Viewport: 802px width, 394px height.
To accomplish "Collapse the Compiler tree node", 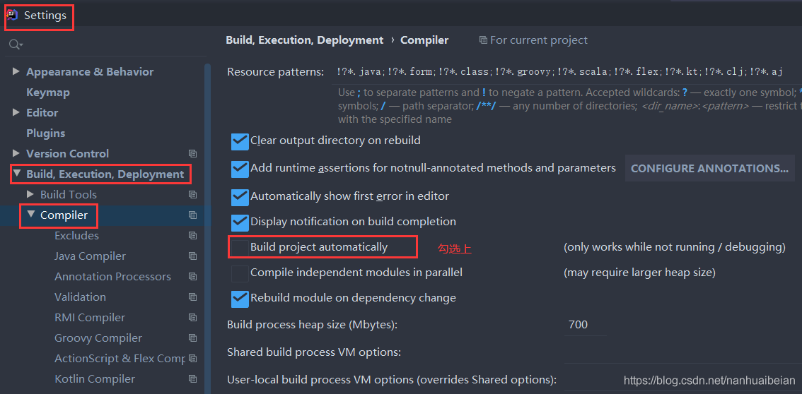I will point(30,215).
